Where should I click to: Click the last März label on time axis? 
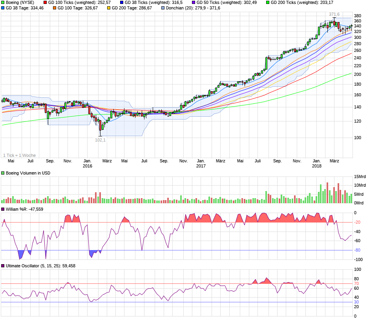coord(334,161)
